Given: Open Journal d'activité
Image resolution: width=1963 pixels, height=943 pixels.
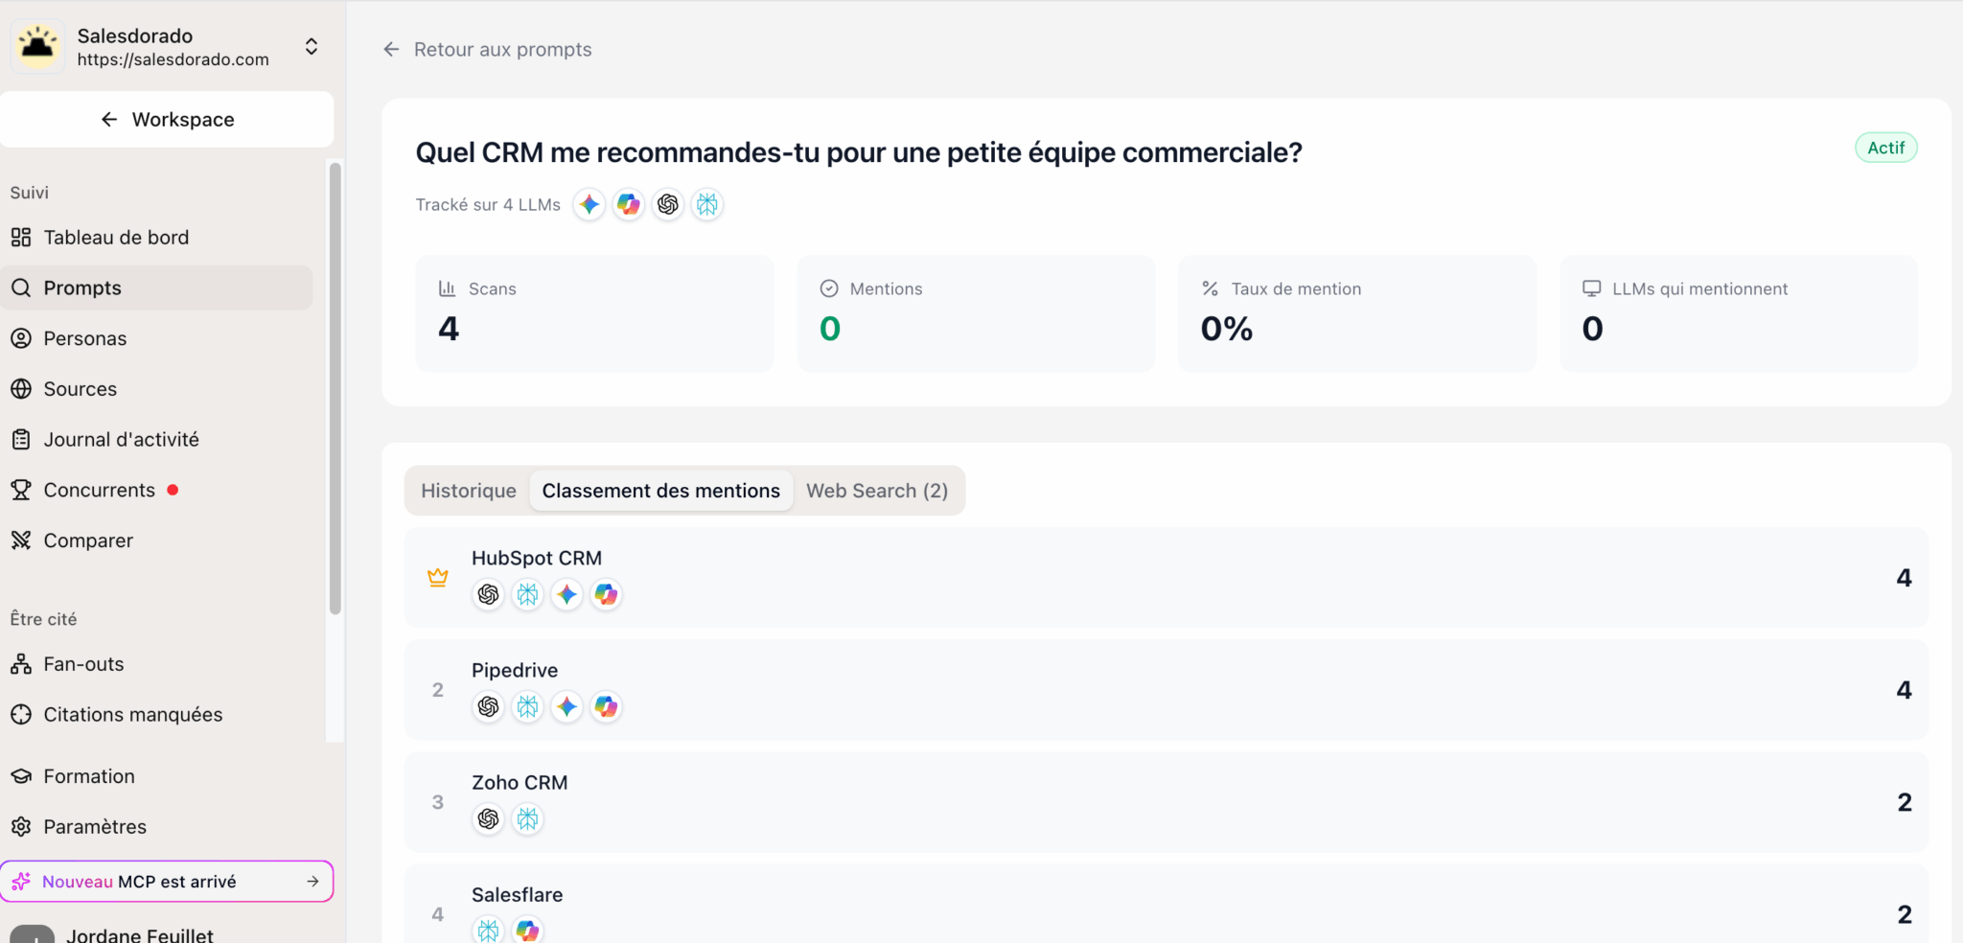Looking at the screenshot, I should (156, 440).
